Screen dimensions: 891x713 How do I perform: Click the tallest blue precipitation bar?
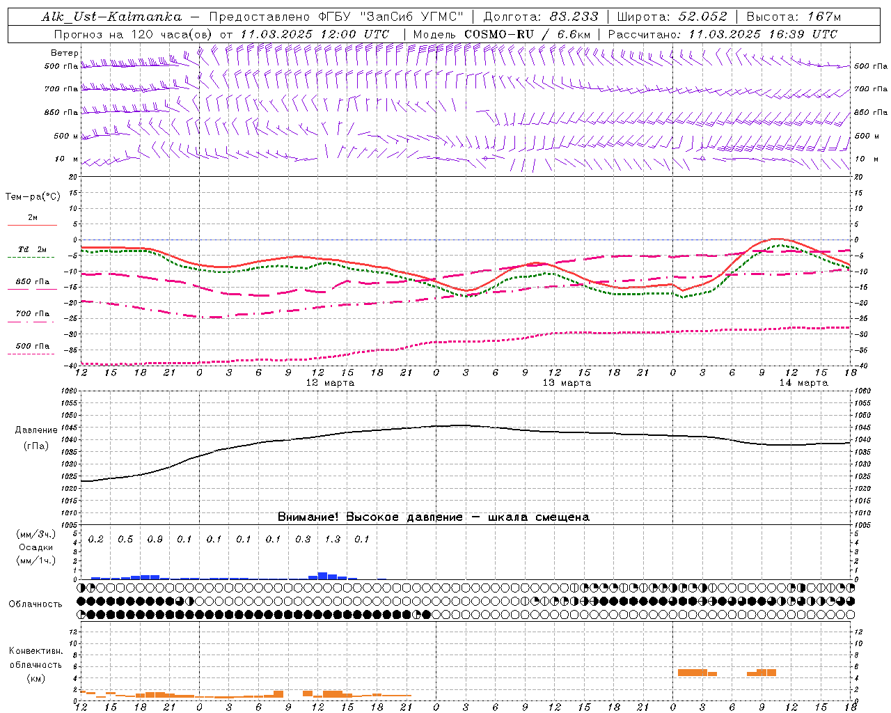pos(322,576)
